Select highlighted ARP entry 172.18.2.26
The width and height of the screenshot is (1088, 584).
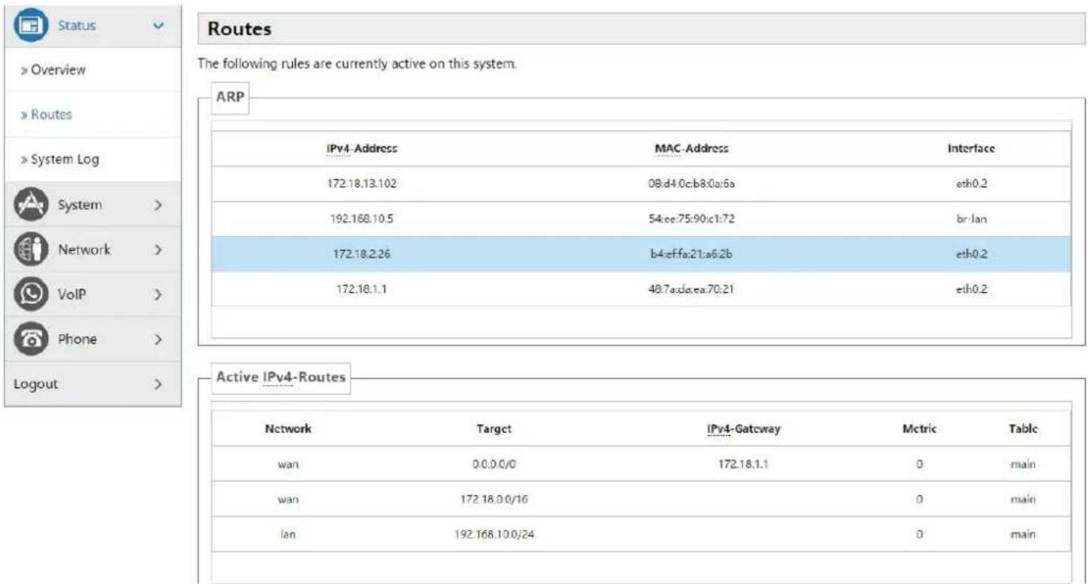tap(362, 254)
